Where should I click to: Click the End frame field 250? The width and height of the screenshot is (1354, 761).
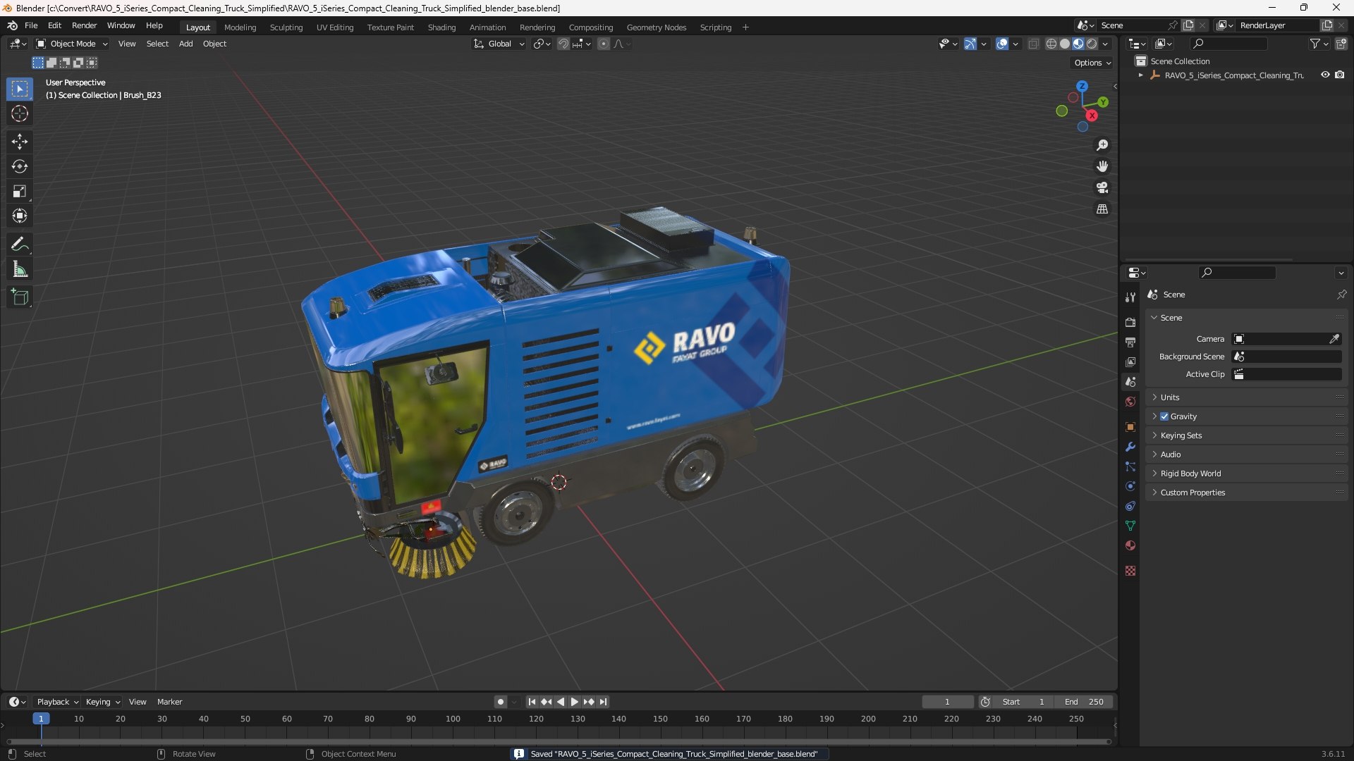pos(1084,702)
